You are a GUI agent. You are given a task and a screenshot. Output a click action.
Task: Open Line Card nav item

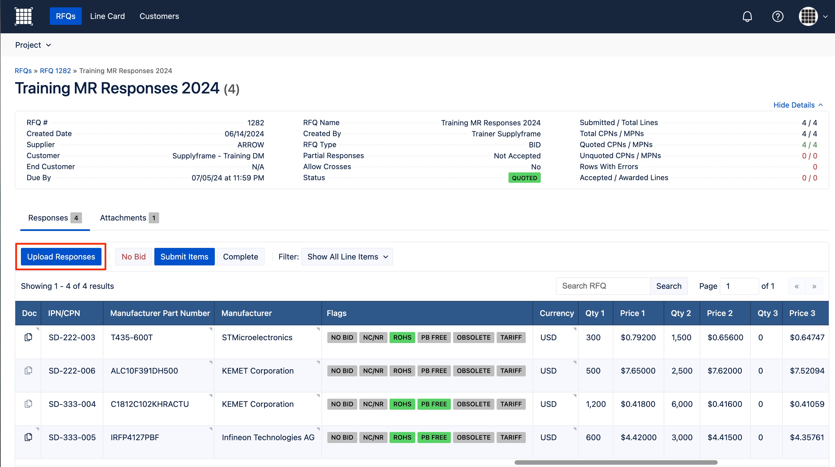coord(107,16)
